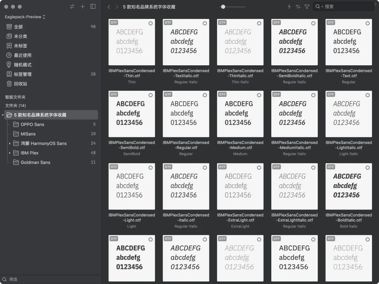Click the 'ExtraLight' style label
Viewport: 379px width, 284px height.
coord(240,226)
